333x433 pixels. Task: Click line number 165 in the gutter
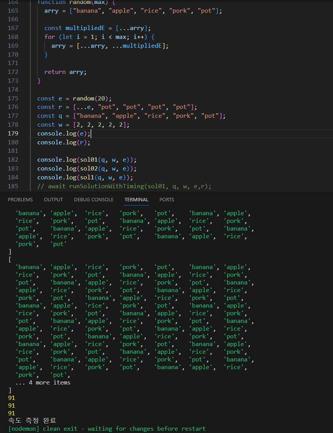13,10
